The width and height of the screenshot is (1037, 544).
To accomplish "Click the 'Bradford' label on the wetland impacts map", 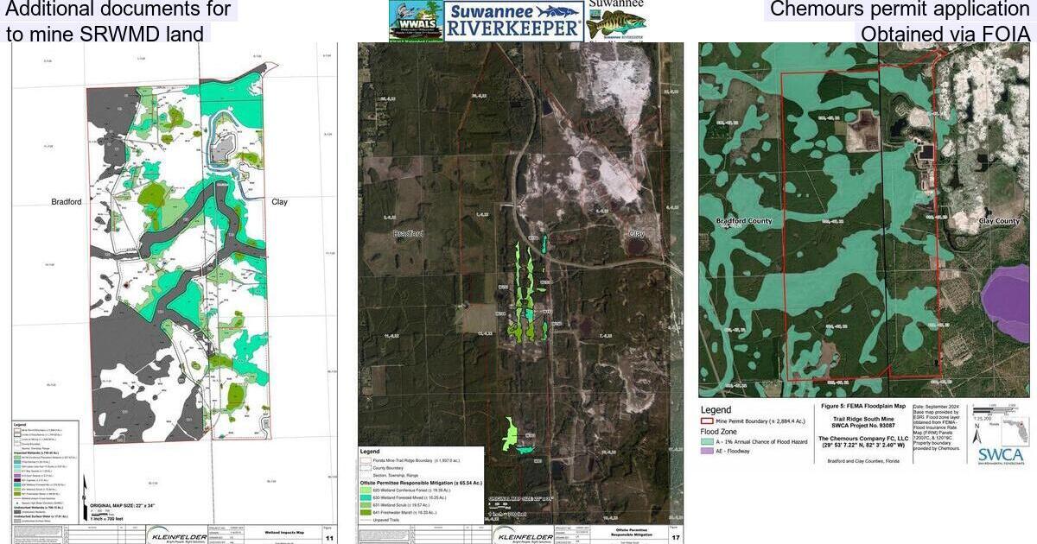I will [x=67, y=202].
